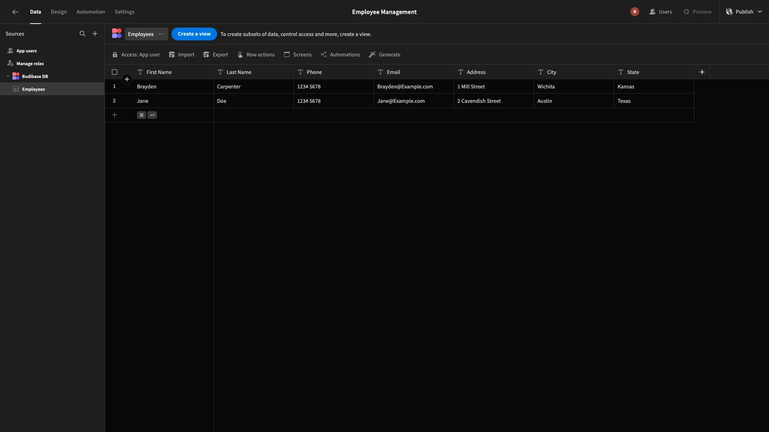Select the Texas state cell

(654, 101)
